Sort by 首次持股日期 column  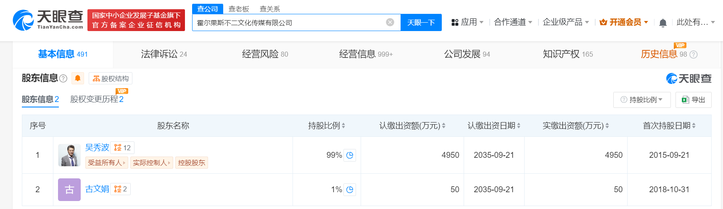694,126
